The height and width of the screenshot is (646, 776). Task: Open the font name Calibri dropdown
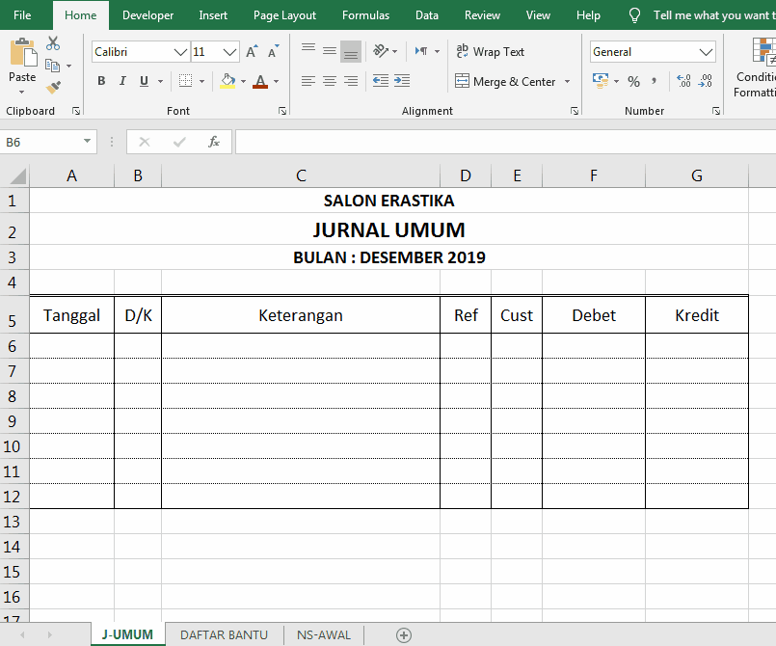(x=180, y=51)
